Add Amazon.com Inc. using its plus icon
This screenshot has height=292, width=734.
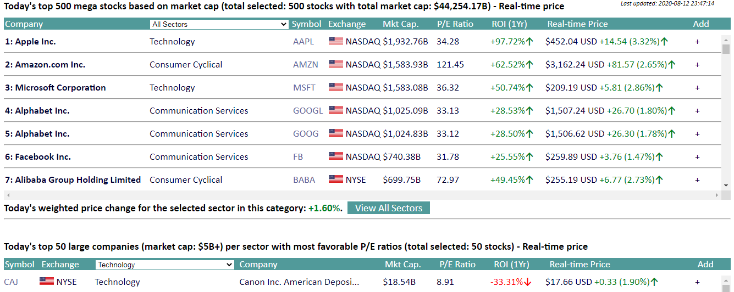(697, 65)
